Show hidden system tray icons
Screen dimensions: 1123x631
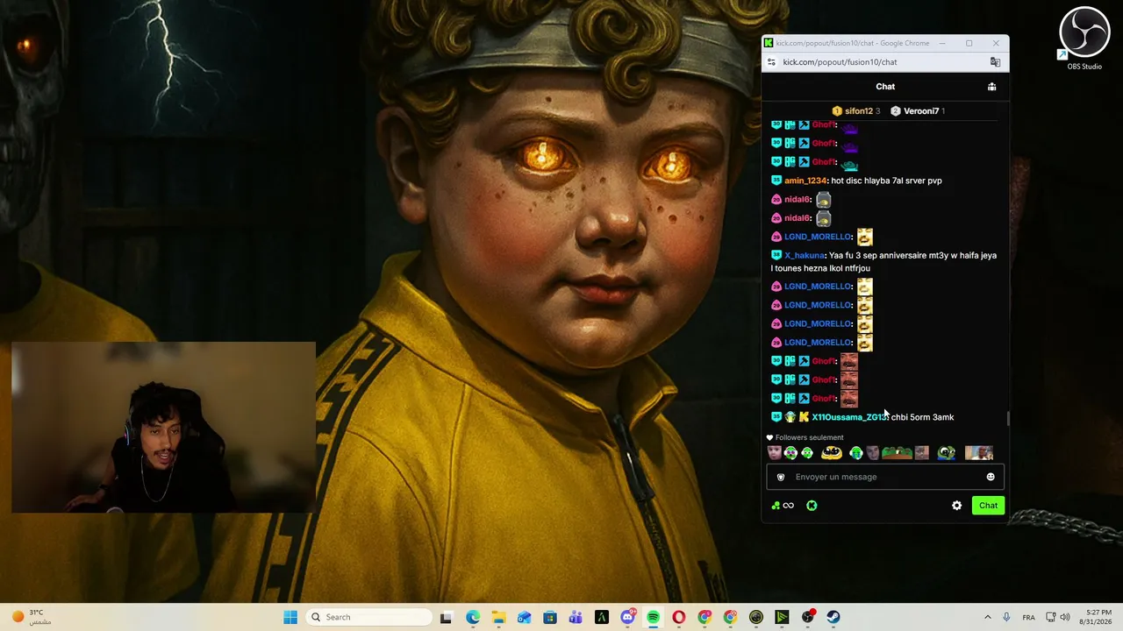987,617
